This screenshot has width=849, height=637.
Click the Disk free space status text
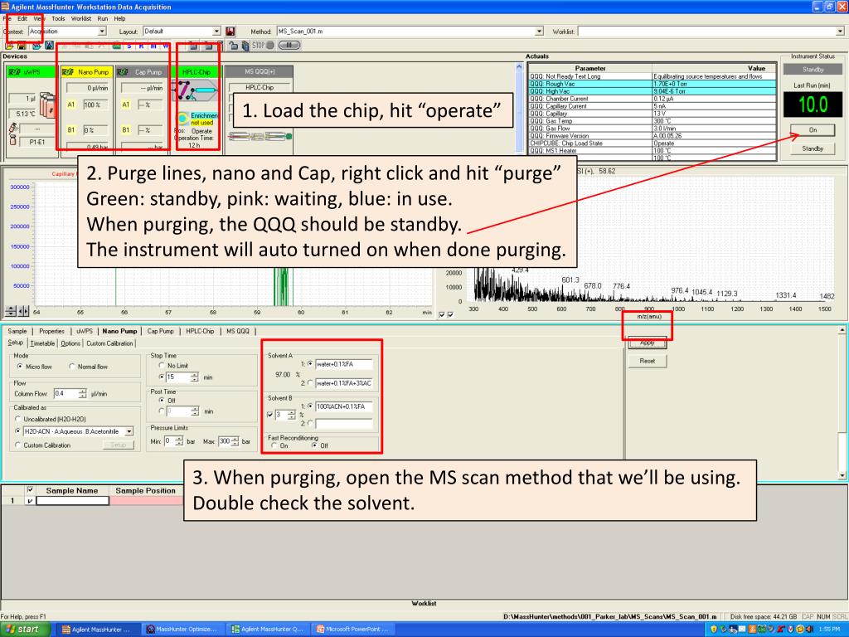pyautogui.click(x=763, y=616)
